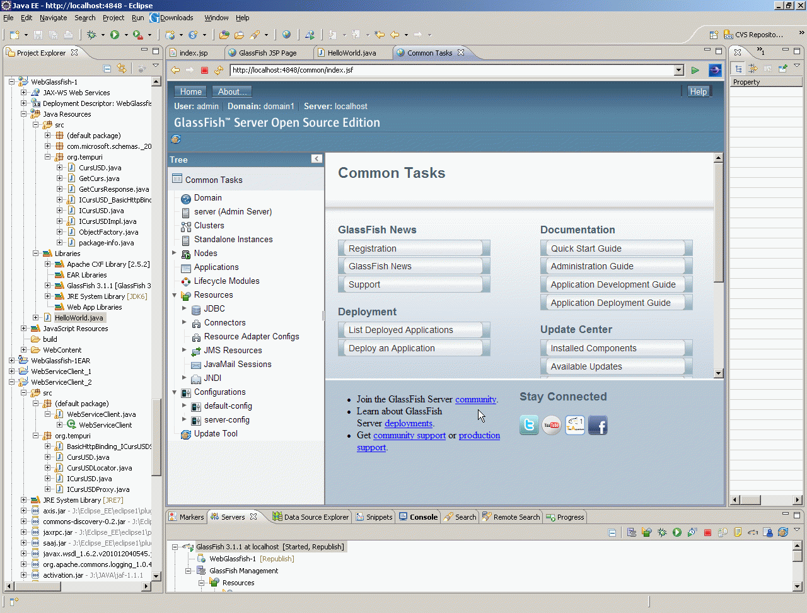Launch Debug from the main toolbar bug icon
Screen dimensions: 807x613
(x=91, y=35)
